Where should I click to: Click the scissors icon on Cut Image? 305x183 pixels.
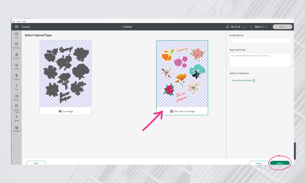(60, 111)
